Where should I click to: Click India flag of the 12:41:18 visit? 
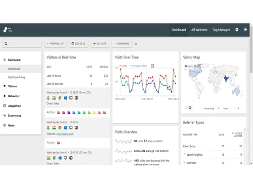49,158
